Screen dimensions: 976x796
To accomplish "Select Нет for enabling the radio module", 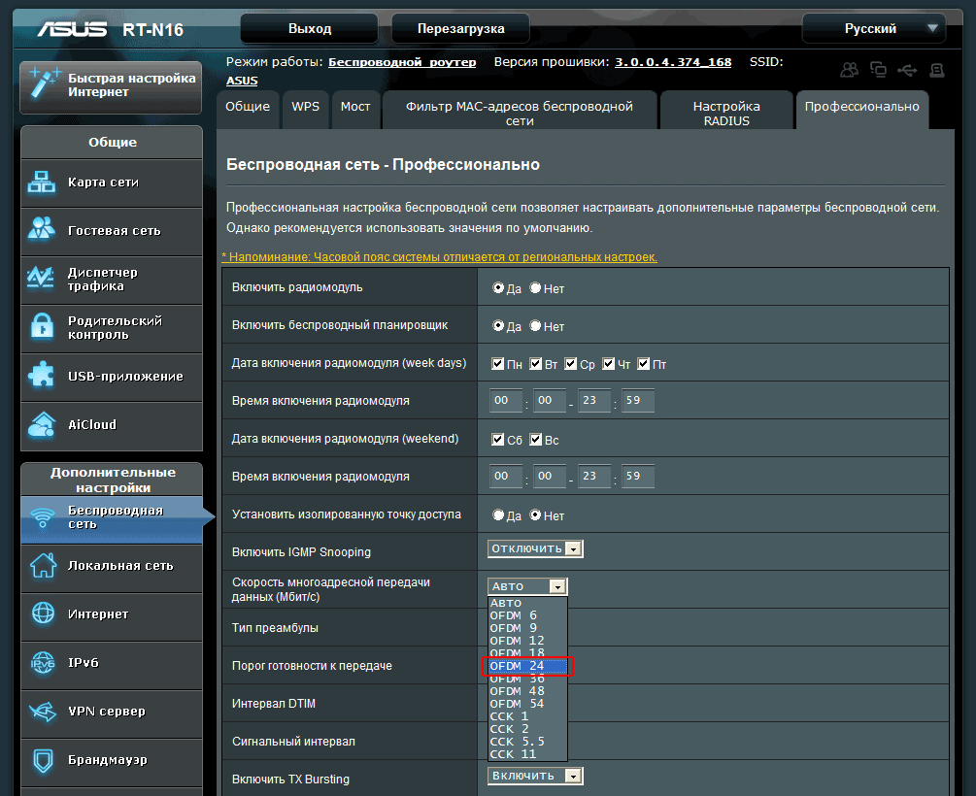I will click(x=535, y=287).
